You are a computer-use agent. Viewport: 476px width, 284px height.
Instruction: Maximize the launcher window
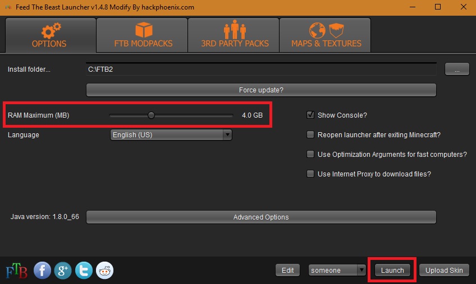pyautogui.click(x=438, y=7)
